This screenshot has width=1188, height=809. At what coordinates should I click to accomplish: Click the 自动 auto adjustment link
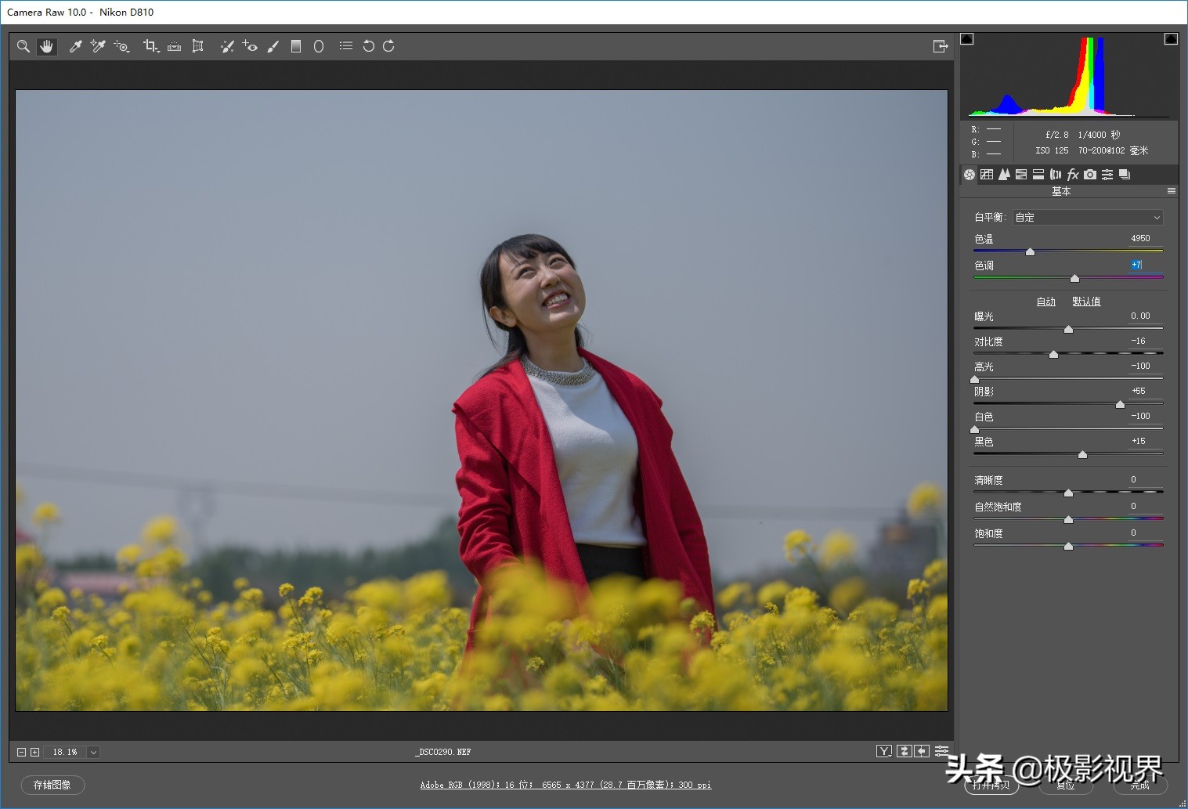click(1046, 302)
